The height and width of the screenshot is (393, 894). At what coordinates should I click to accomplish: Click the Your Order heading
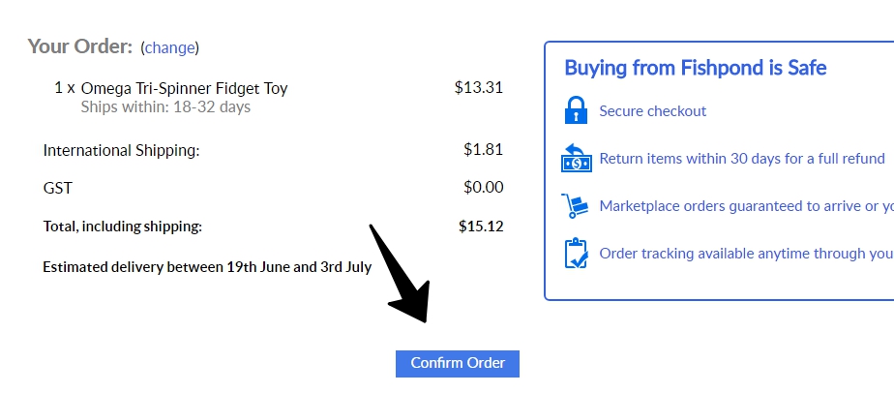coord(79,46)
